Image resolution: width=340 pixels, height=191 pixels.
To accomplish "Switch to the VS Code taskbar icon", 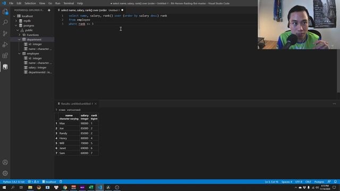I will tap(99, 187).
